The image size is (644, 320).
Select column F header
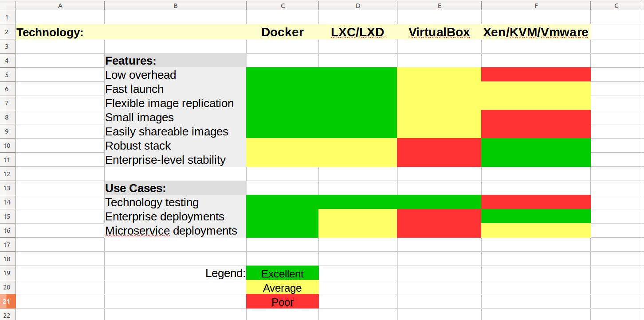point(536,5)
